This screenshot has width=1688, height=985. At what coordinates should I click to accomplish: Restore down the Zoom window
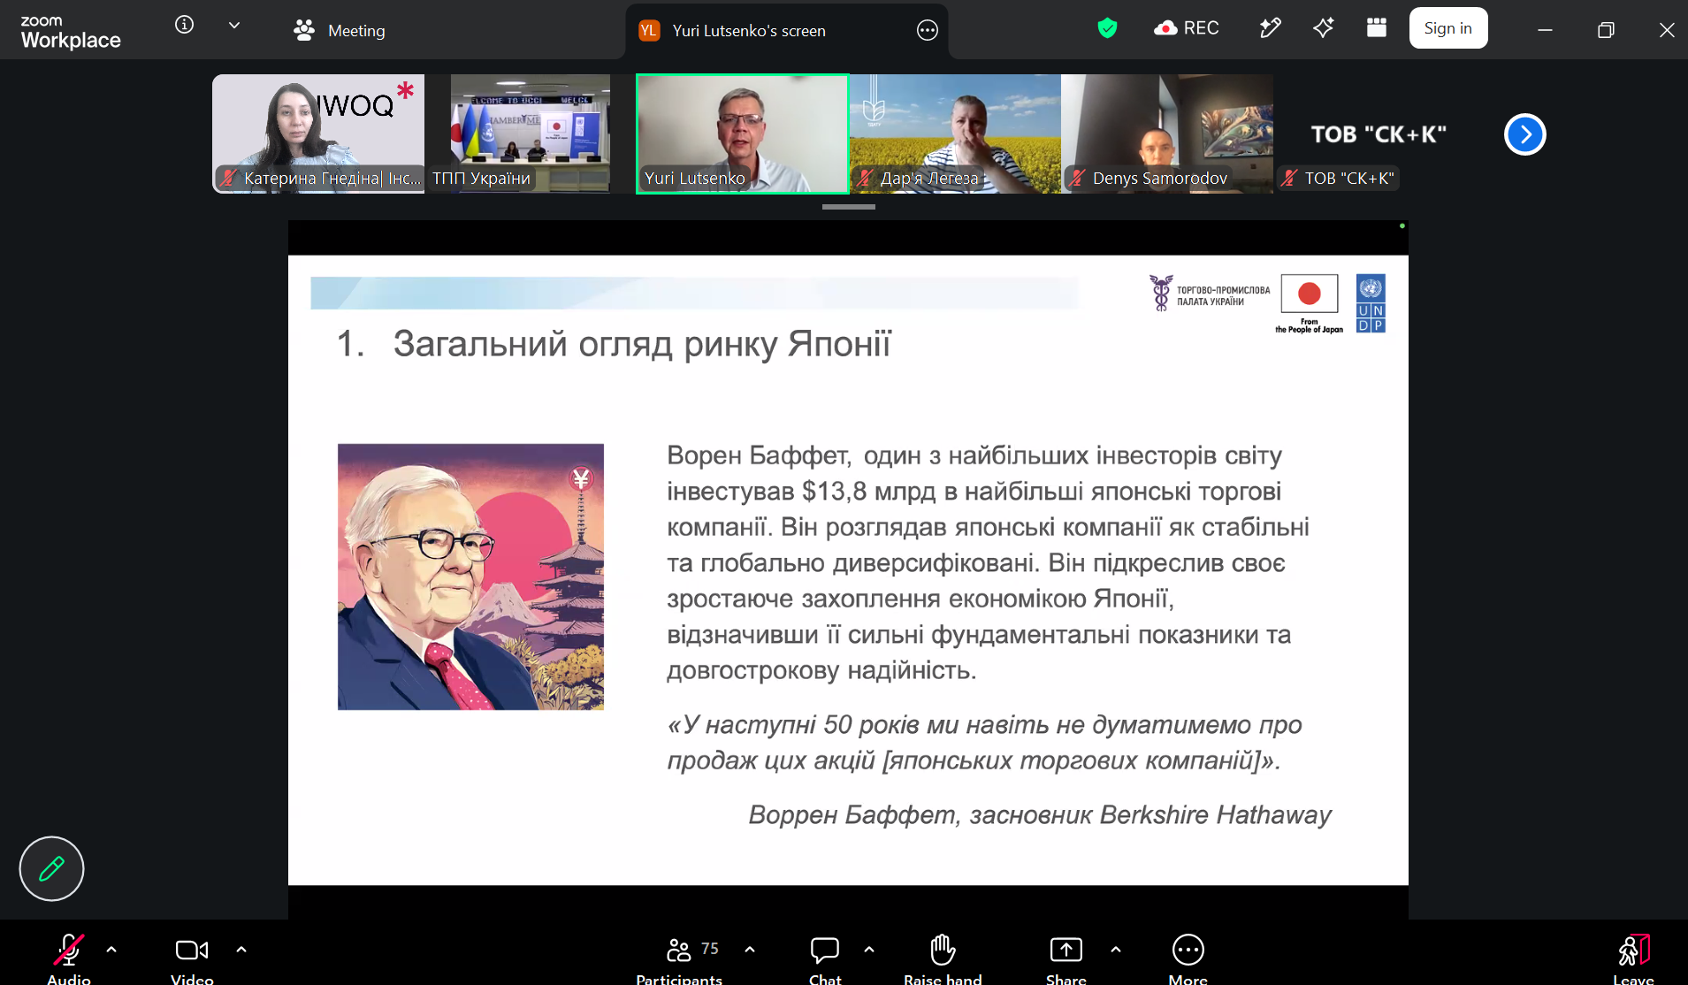(x=1606, y=30)
